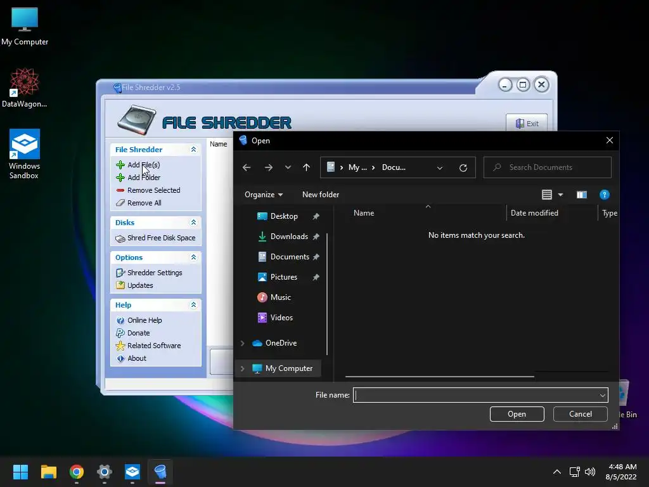
Task: Refresh the Documents folder view
Action: (x=463, y=167)
